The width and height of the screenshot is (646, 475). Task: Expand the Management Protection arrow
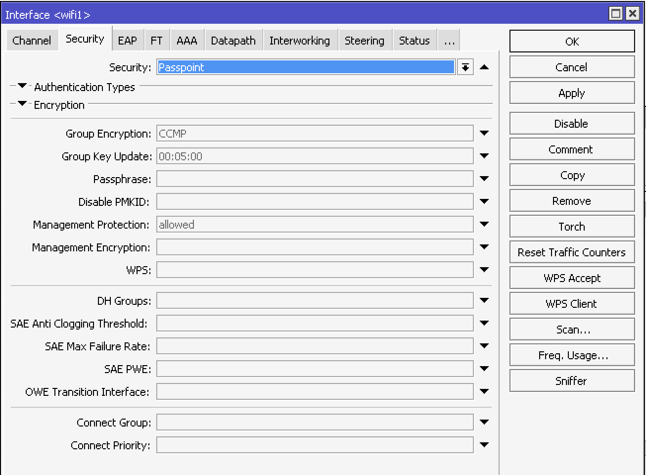pyautogui.click(x=484, y=224)
